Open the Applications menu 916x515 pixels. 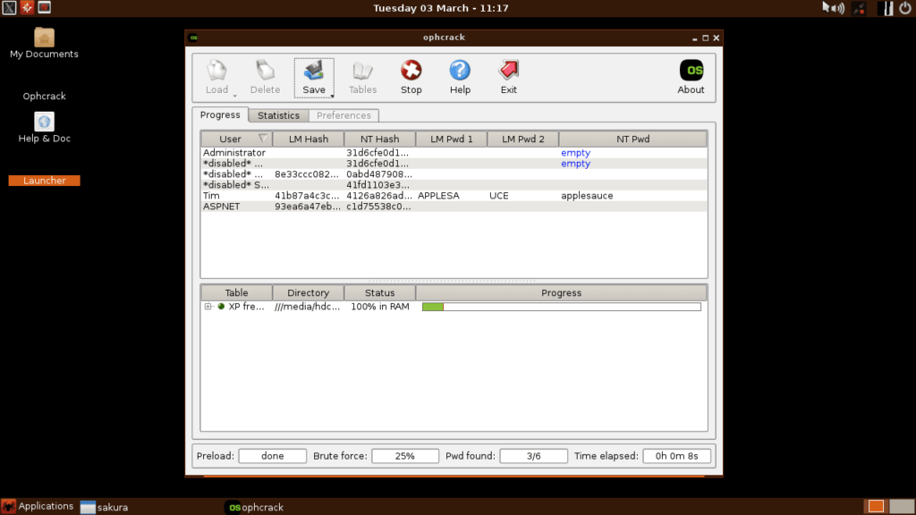coord(38,506)
